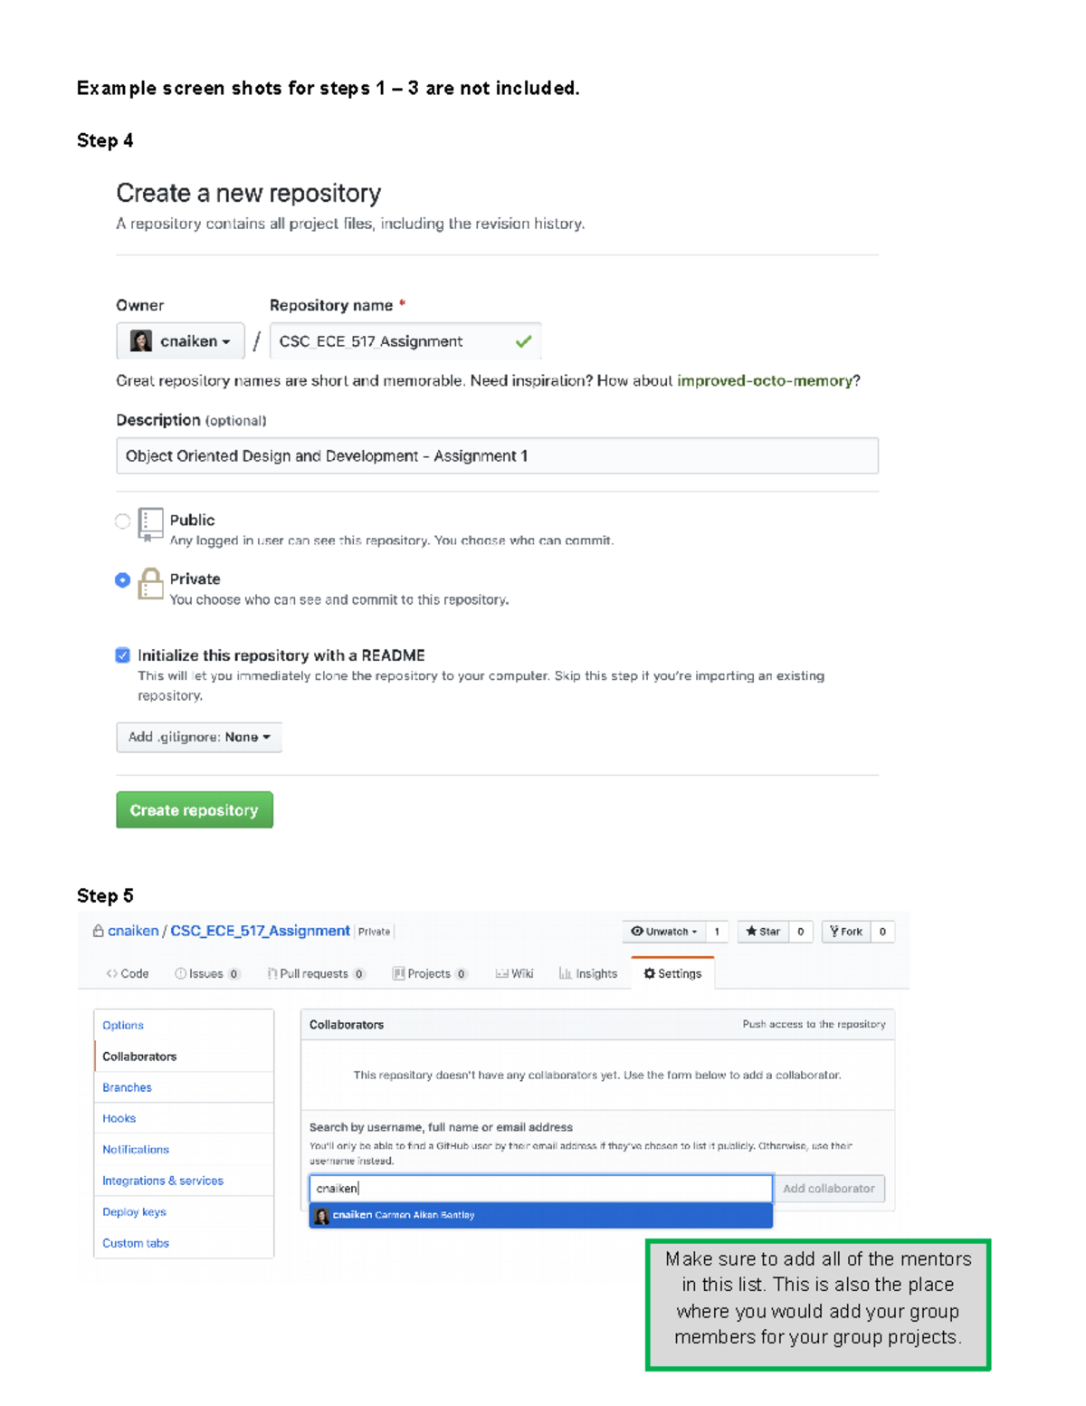Select the Public repository option

[122, 520]
